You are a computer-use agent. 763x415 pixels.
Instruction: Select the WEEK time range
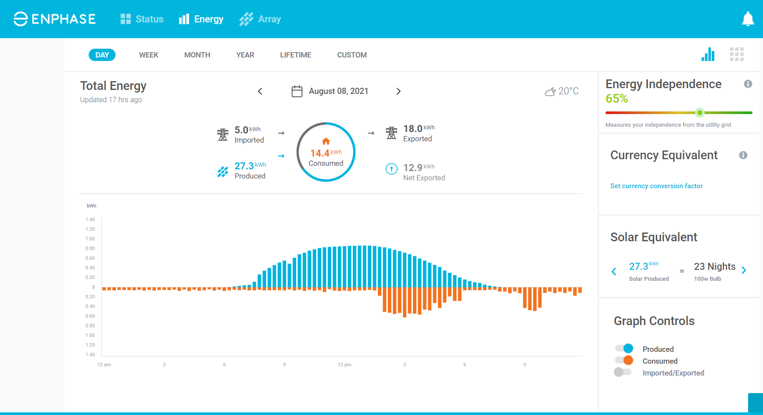pos(149,55)
